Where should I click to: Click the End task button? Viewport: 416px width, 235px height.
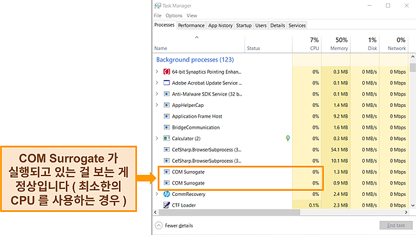click(x=396, y=225)
